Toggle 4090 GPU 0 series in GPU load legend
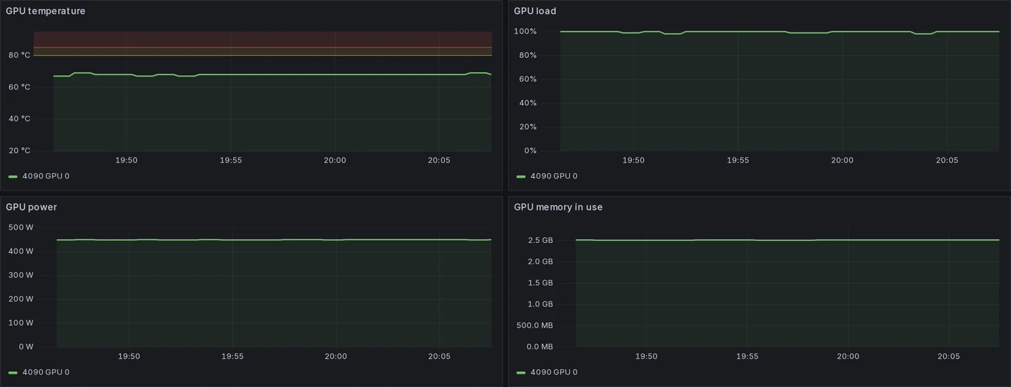The width and height of the screenshot is (1011, 387). 554,176
